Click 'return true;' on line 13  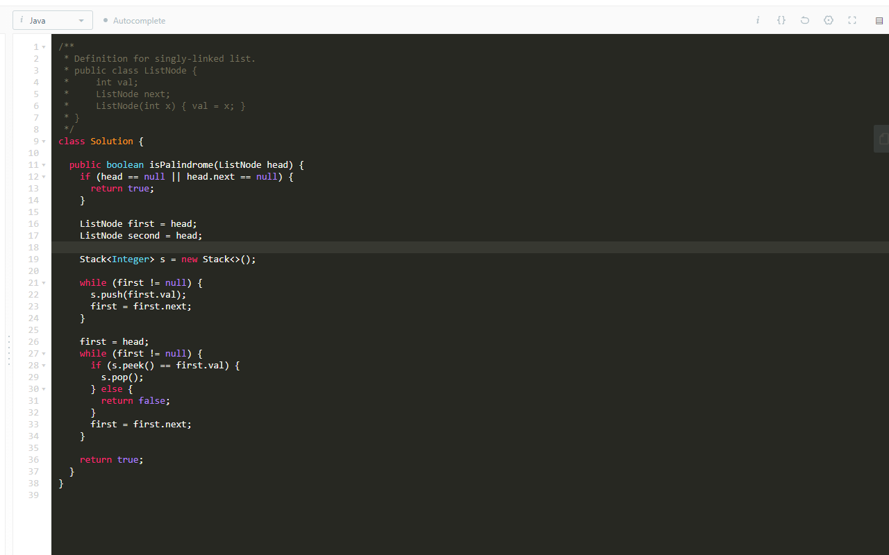122,188
